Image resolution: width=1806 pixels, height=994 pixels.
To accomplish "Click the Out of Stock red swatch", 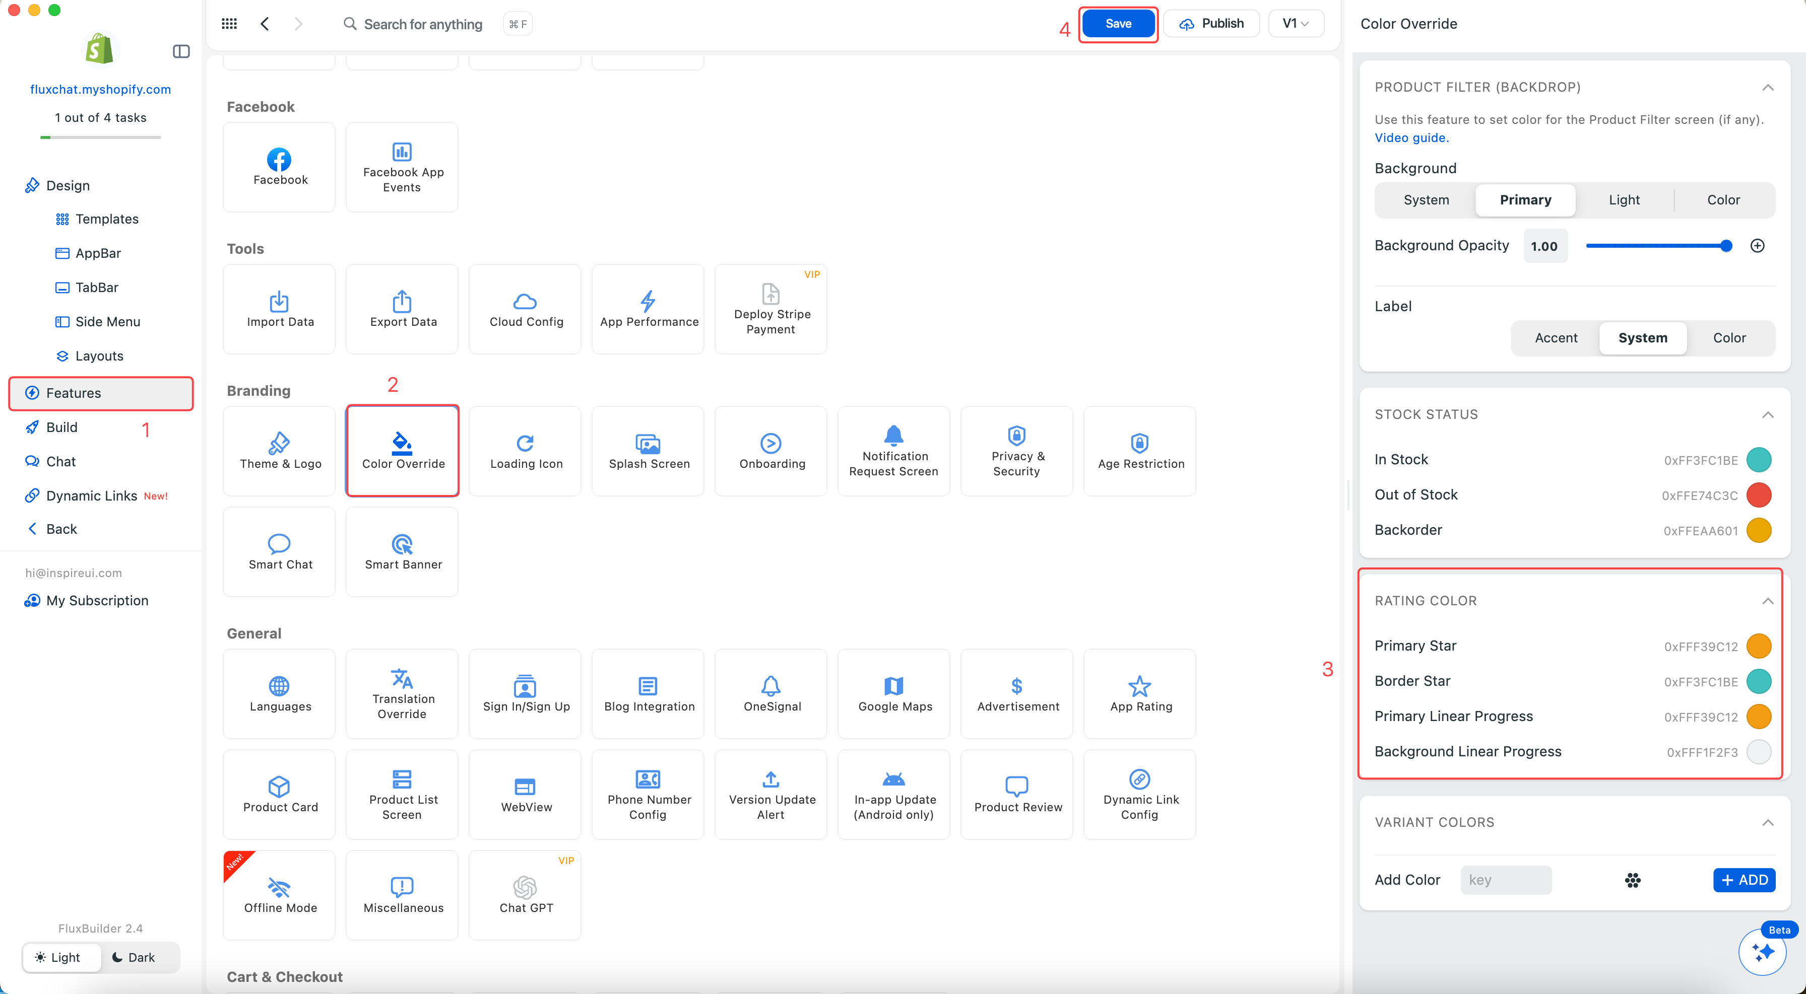I will tap(1758, 495).
